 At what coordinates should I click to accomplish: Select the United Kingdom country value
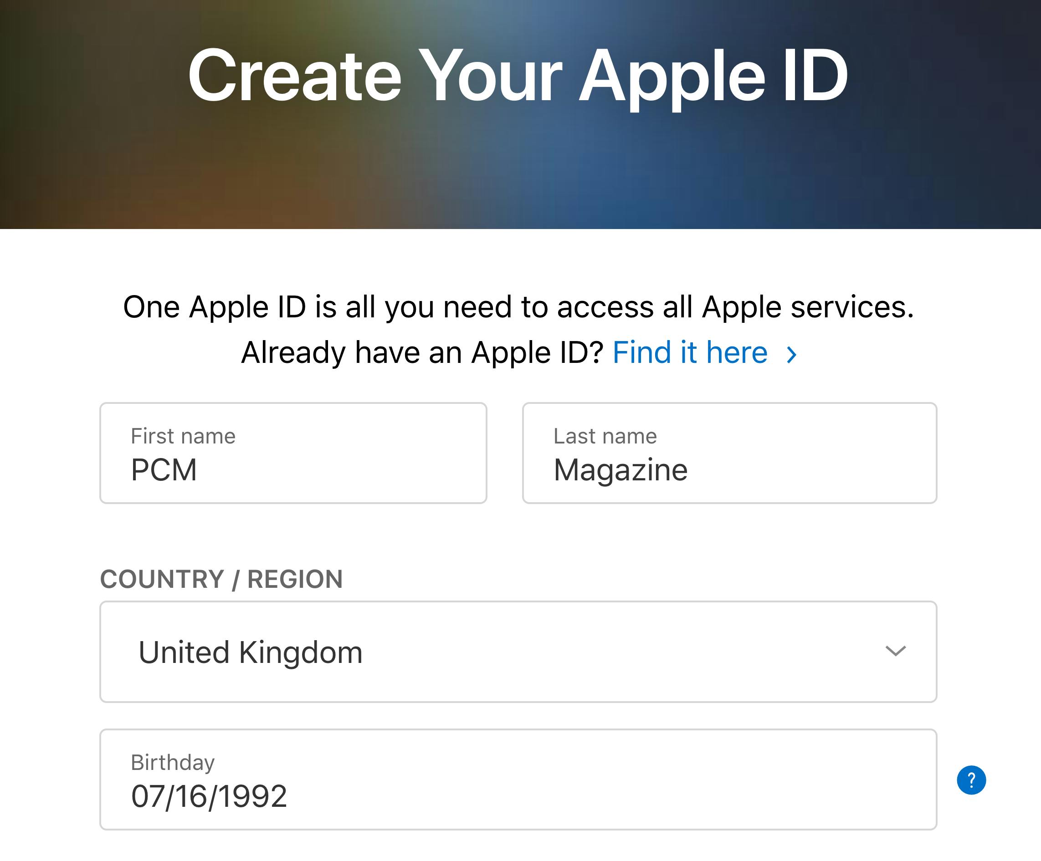click(x=250, y=652)
